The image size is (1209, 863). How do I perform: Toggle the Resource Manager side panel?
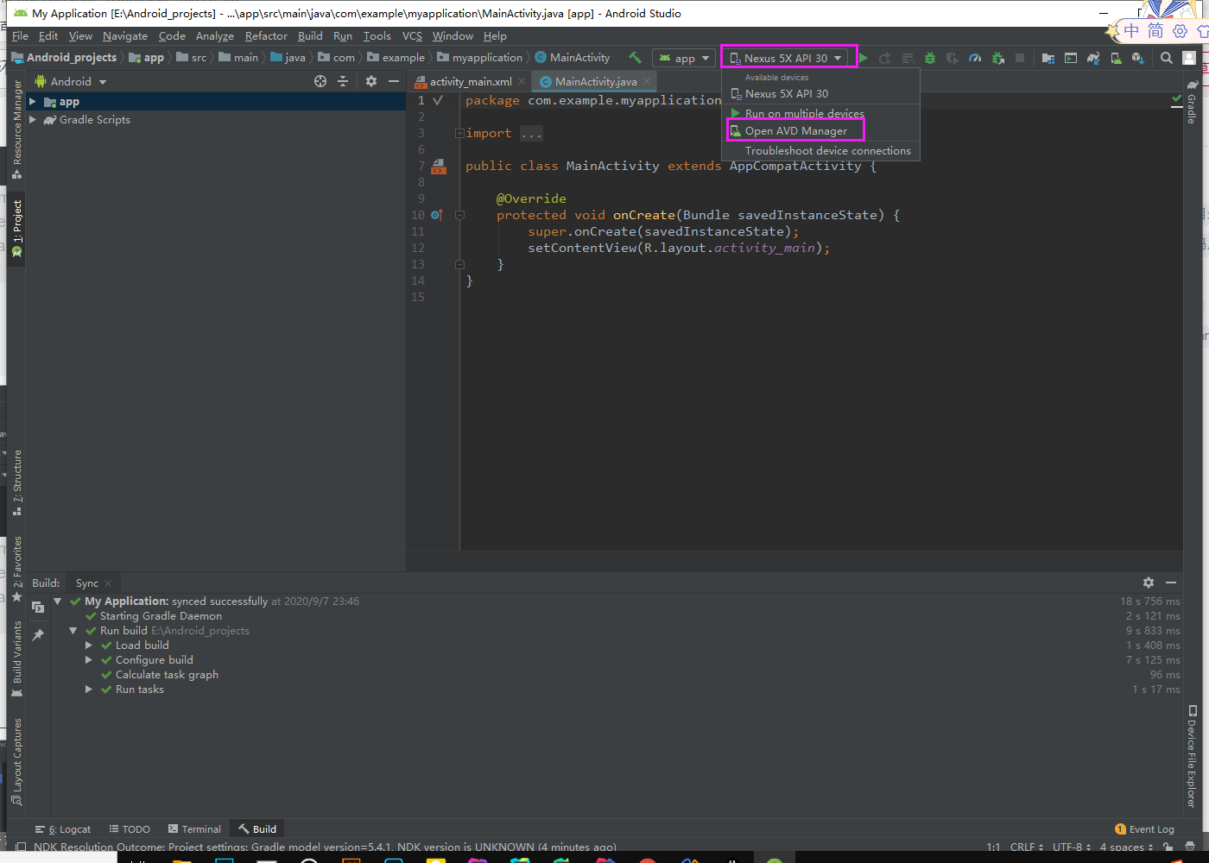click(16, 129)
